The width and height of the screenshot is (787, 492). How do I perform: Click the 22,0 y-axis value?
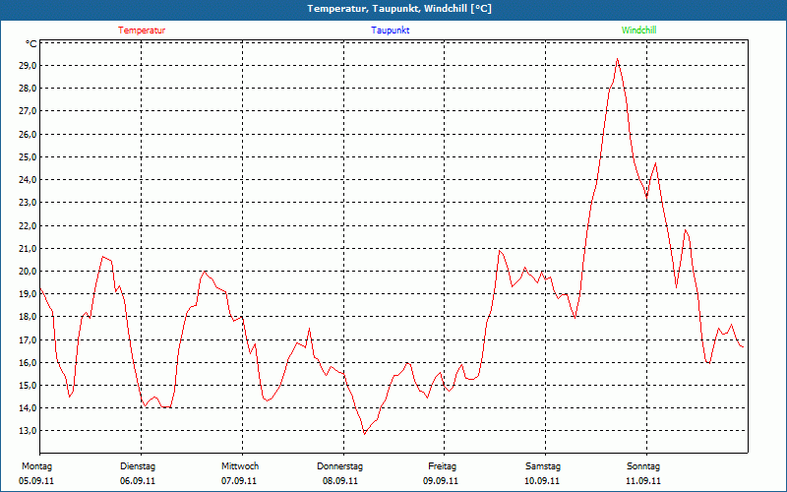(28, 225)
